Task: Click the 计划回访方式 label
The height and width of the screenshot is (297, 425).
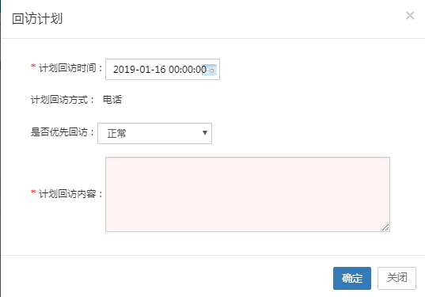Action: [x=63, y=100]
